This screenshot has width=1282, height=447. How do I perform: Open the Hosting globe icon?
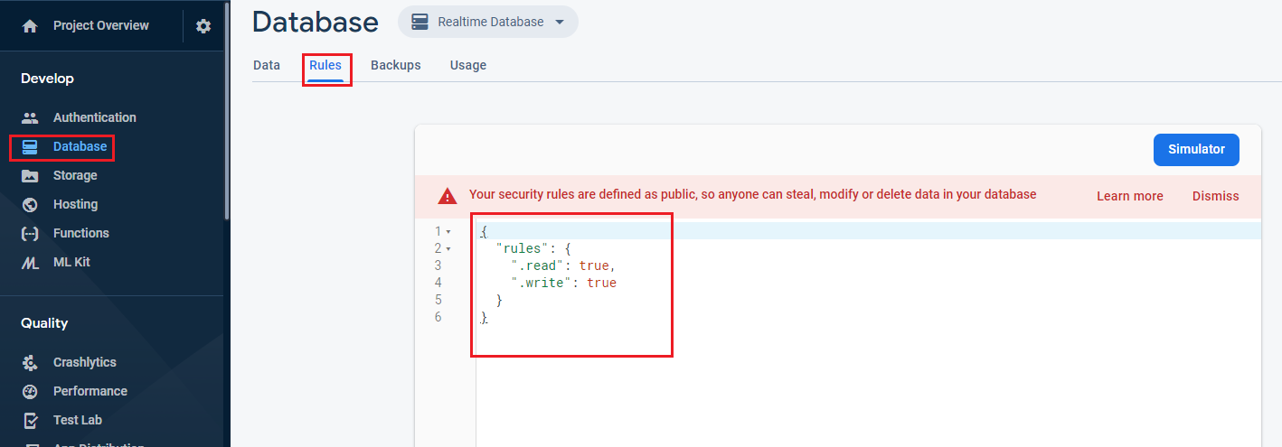[30, 204]
